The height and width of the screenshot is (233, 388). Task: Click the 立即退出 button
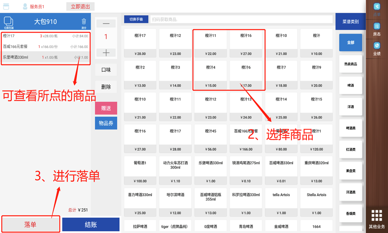(x=80, y=6)
